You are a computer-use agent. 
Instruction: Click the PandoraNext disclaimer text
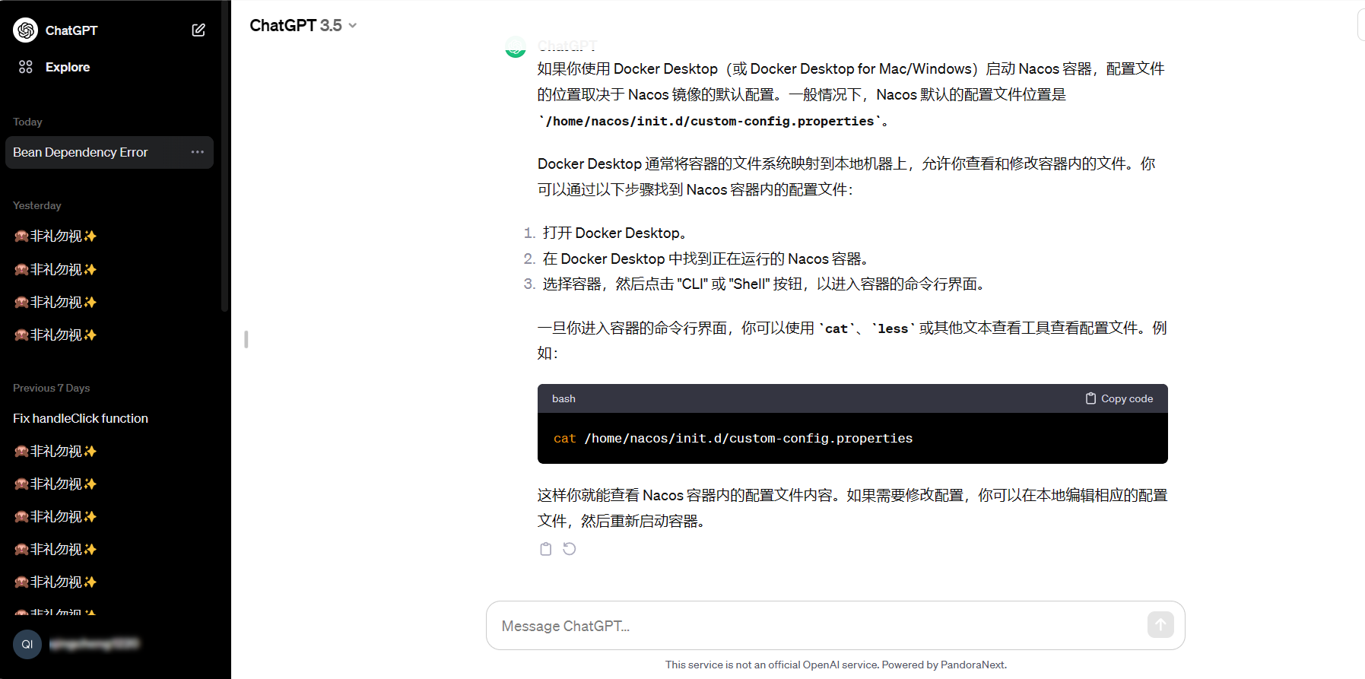click(836, 665)
